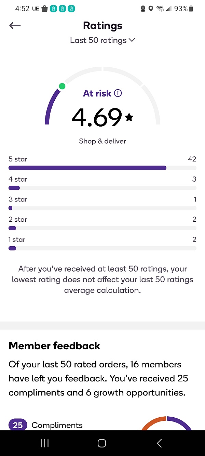Go back using the top-left arrow
The height and width of the screenshot is (456, 205).
15,26
